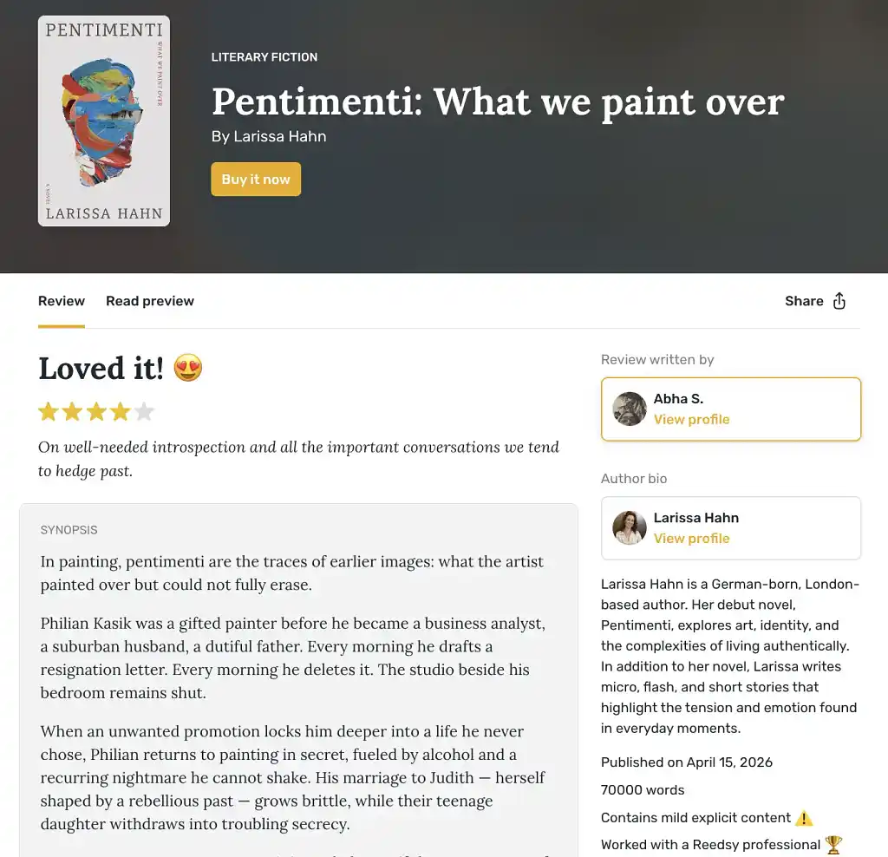
Task: Click Larissa Hahn author avatar
Action: click(x=630, y=528)
